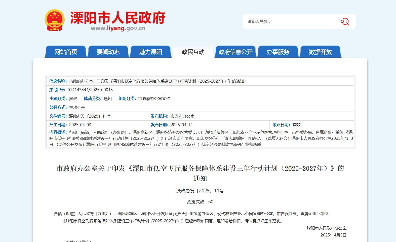
Task: Open the 数据开放 tab
Action: point(320,52)
